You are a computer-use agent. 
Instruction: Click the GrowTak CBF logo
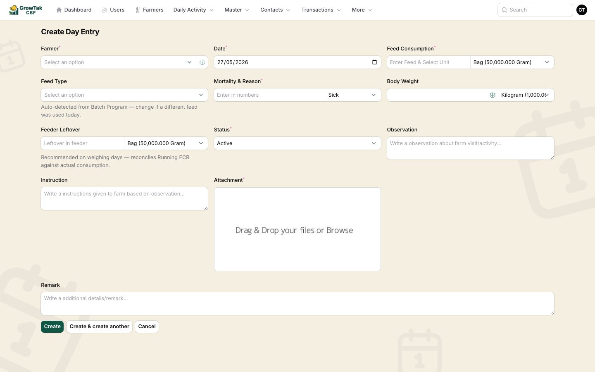point(26,10)
